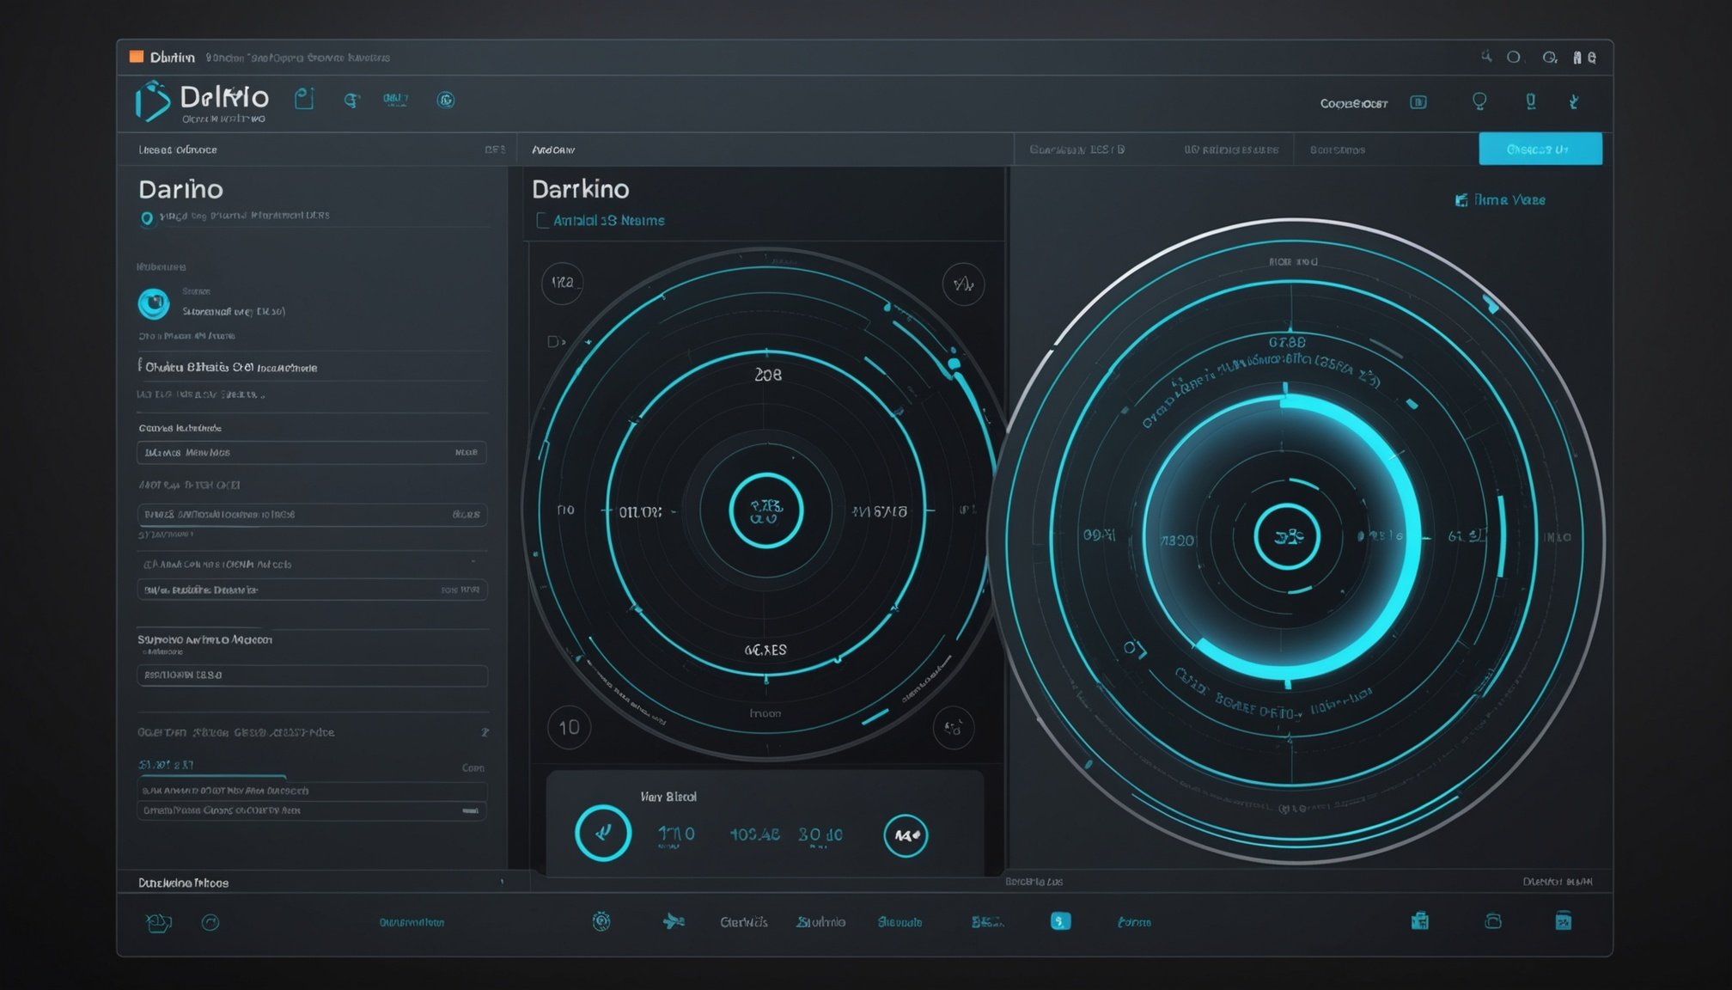Viewport: 1732px width, 990px height.
Task: Switch to the tab above the Darkino panel
Action: pos(553,150)
